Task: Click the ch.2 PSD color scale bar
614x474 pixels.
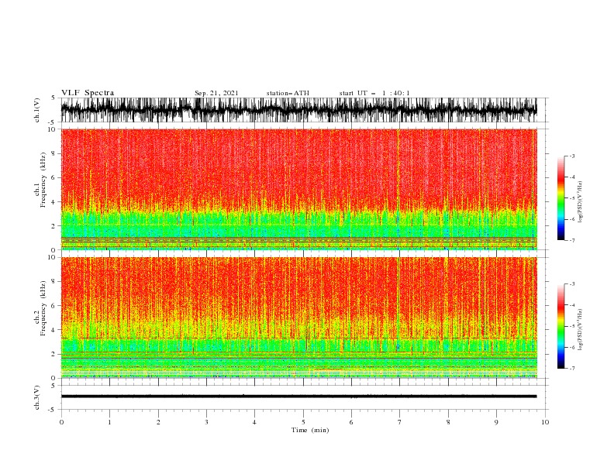Action: (x=561, y=326)
